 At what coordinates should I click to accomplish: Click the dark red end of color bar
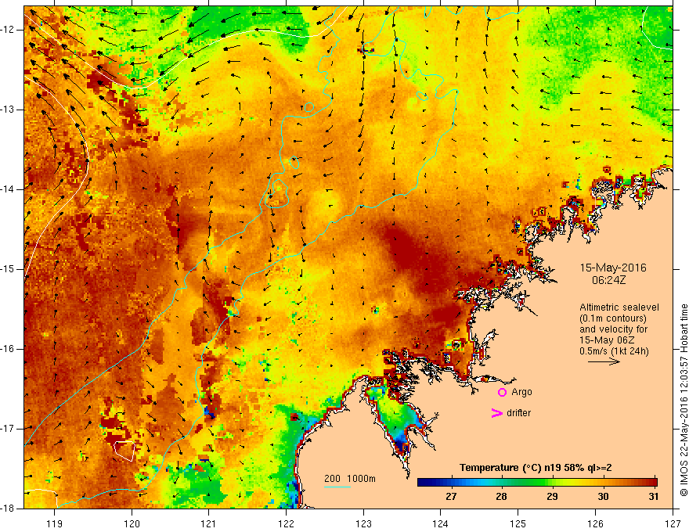click(654, 483)
